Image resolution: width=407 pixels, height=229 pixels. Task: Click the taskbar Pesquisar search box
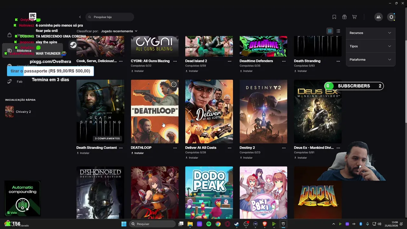(153, 224)
